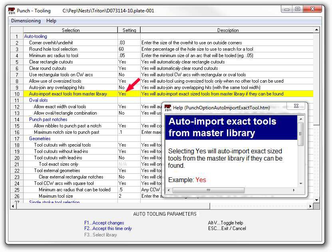
Task: Select the Punch past notches category row
Action: click(48, 119)
